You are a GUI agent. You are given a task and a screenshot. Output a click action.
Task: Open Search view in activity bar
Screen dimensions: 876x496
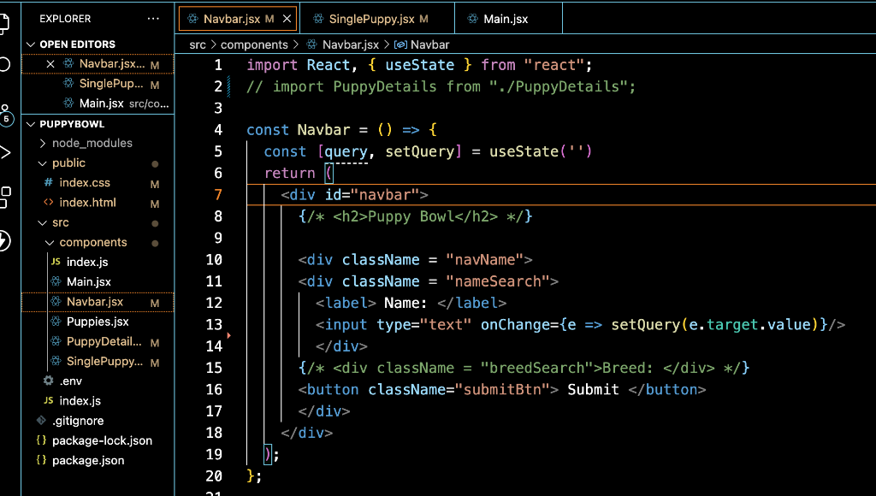pos(4,64)
